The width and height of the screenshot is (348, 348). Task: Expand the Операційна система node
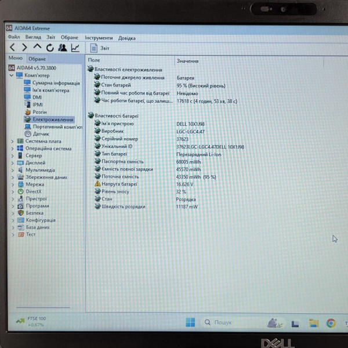click(12, 148)
